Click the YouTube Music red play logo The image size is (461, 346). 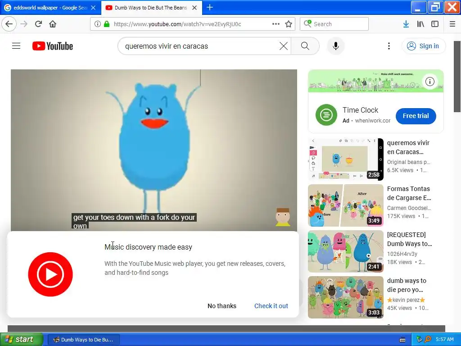pos(50,274)
